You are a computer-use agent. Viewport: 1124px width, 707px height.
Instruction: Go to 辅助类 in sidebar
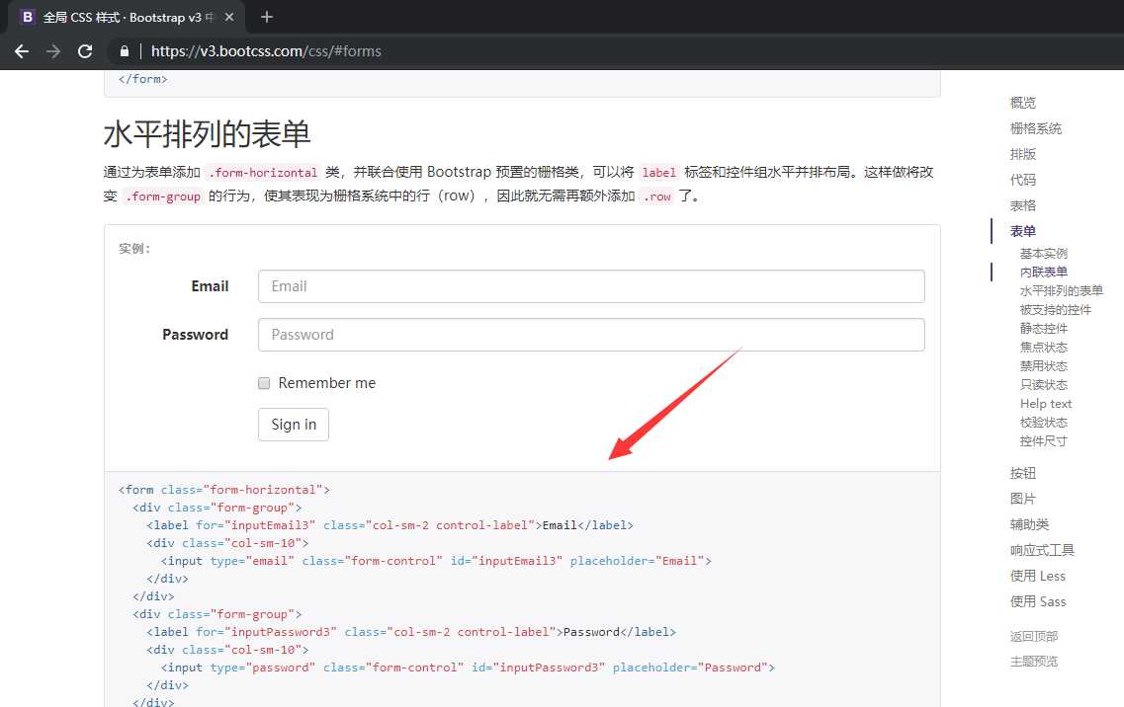pos(1029,524)
